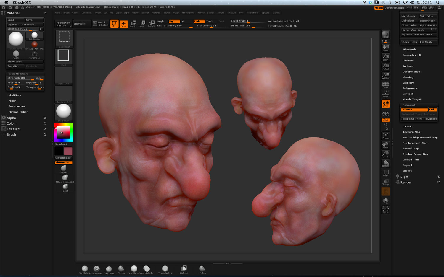Click the BPR render icon
Image resolution: width=444 pixels, height=277 pixels.
[385, 35]
